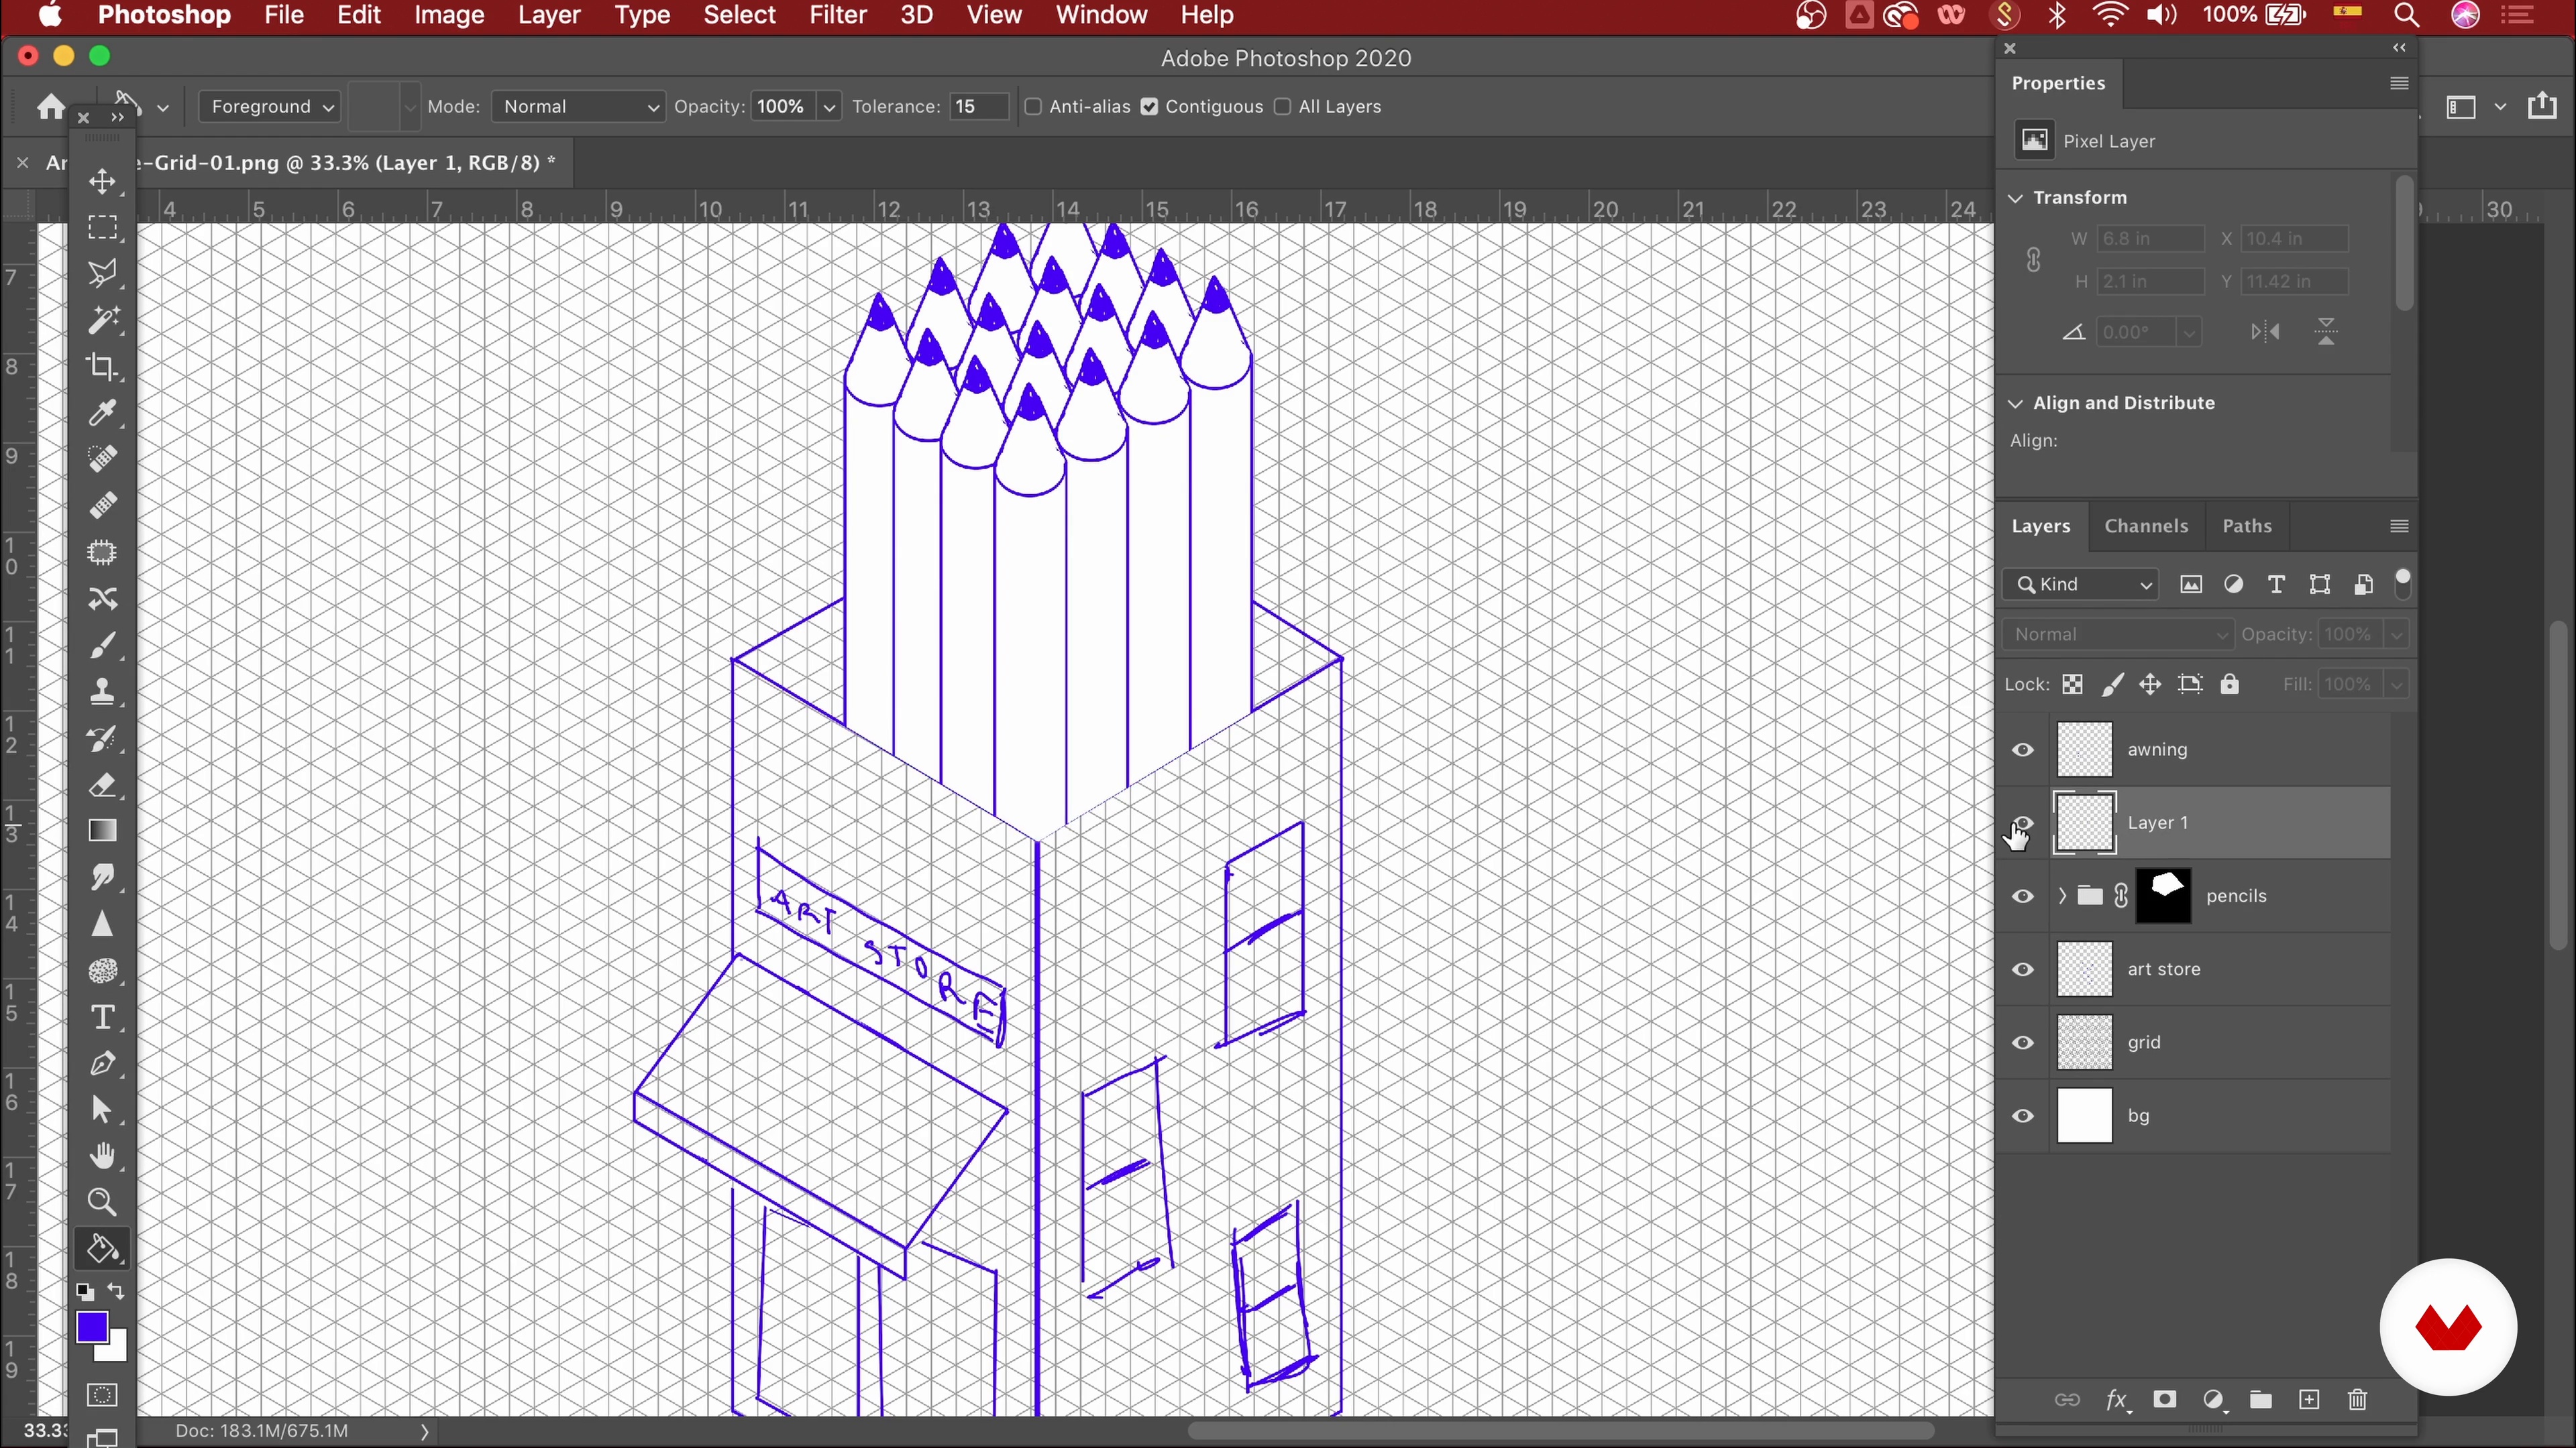This screenshot has height=1448, width=2576.
Task: Swap foreground and background colors
Action: (x=116, y=1291)
